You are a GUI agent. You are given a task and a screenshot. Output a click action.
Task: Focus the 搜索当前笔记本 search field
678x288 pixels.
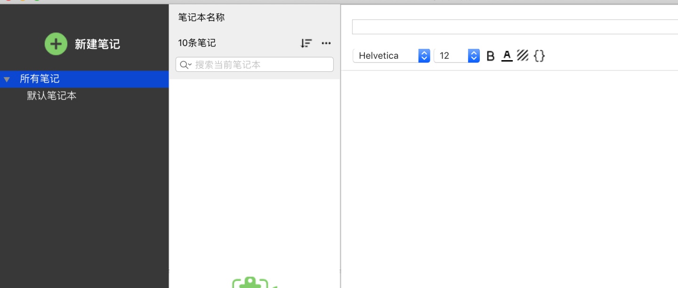(x=255, y=64)
